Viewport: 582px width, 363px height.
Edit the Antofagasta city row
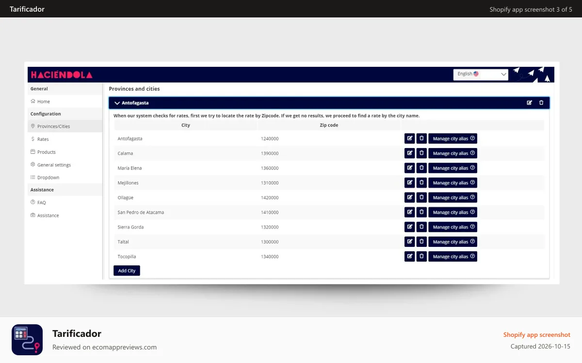(x=410, y=138)
